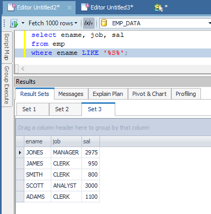Screen dimensions: 211x214
Task: Open the Script Map side panel
Action: (7, 47)
